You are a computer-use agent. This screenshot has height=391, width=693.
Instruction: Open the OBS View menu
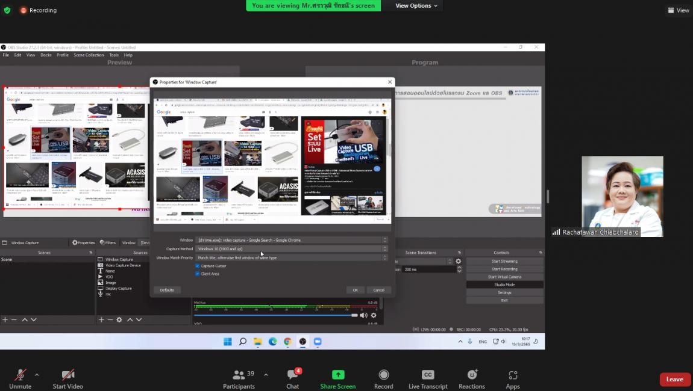[31, 55]
